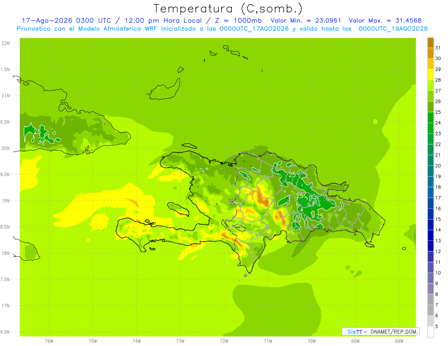Pick the light gray legend band between 5 and 6

coord(430,321)
